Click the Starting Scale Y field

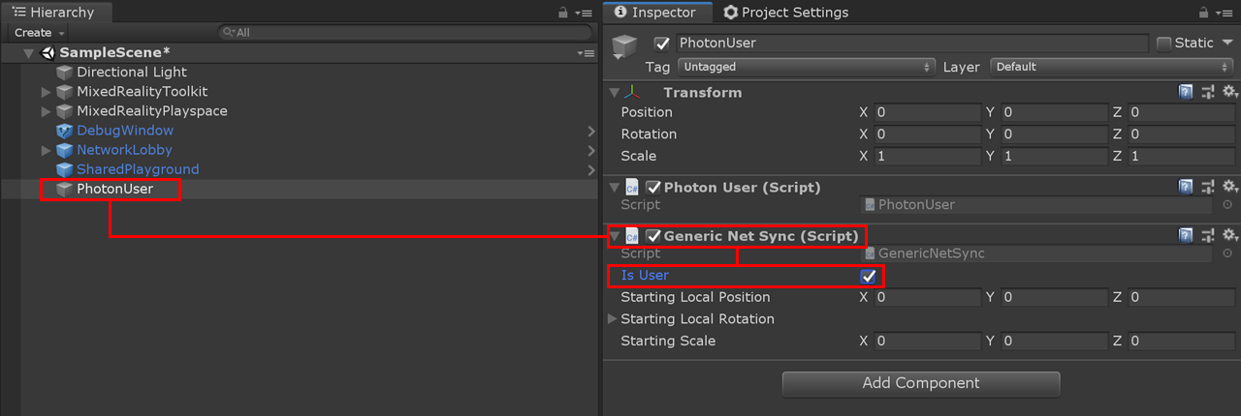point(1054,341)
